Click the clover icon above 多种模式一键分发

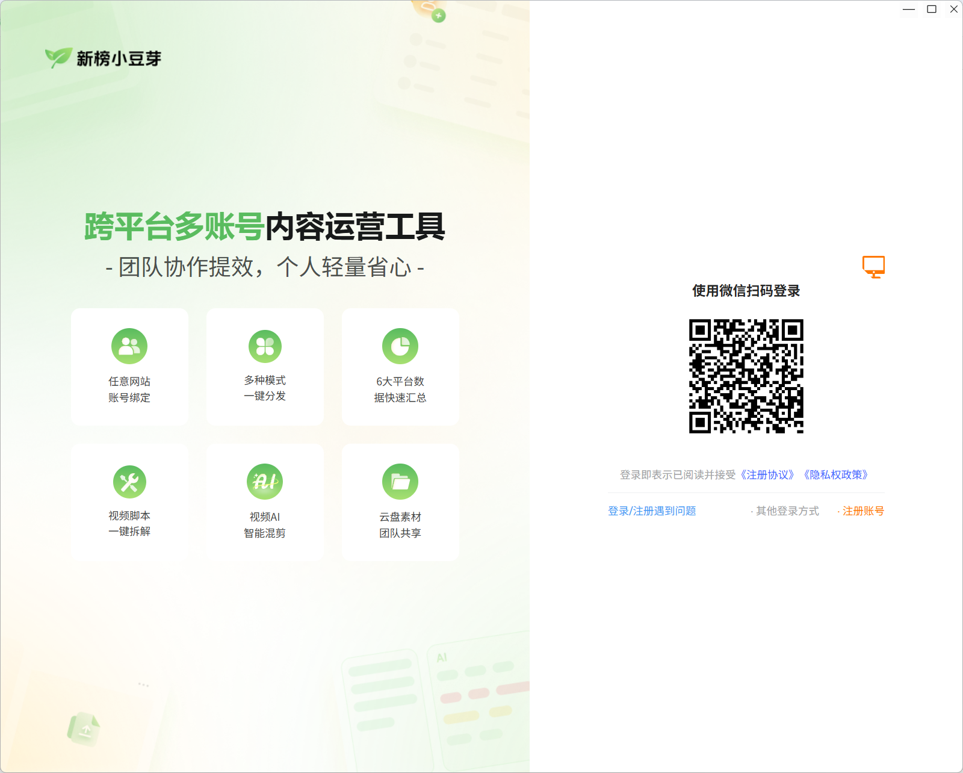(264, 345)
